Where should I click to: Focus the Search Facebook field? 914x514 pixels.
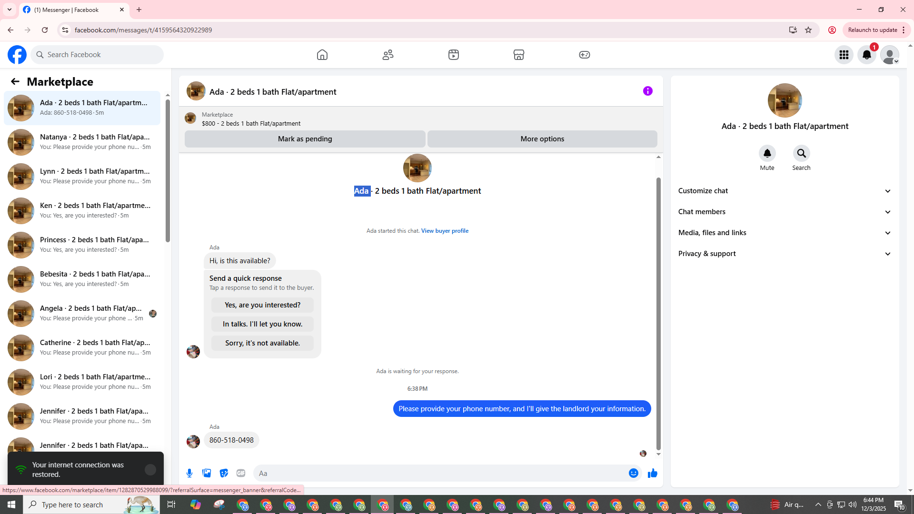pyautogui.click(x=98, y=55)
